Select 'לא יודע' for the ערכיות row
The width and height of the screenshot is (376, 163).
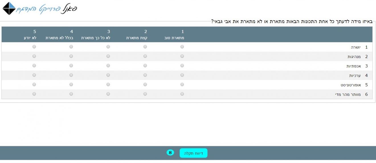[x=34, y=75]
